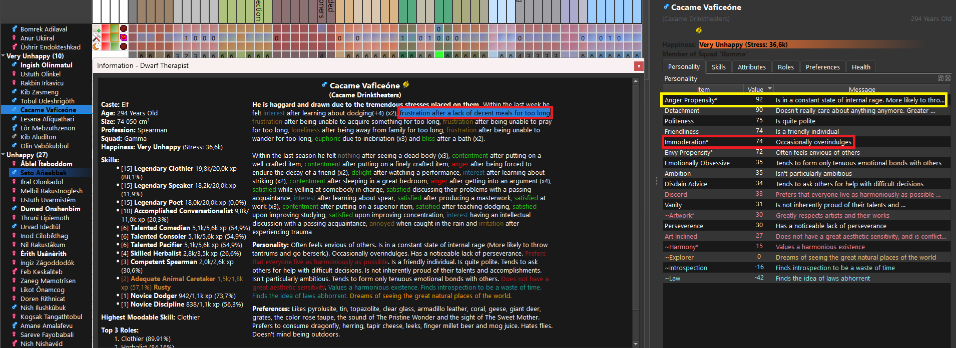Select Ilral Olonkadol in the dwarf list
Viewport: 956px width, 348px height.
click(x=42, y=182)
